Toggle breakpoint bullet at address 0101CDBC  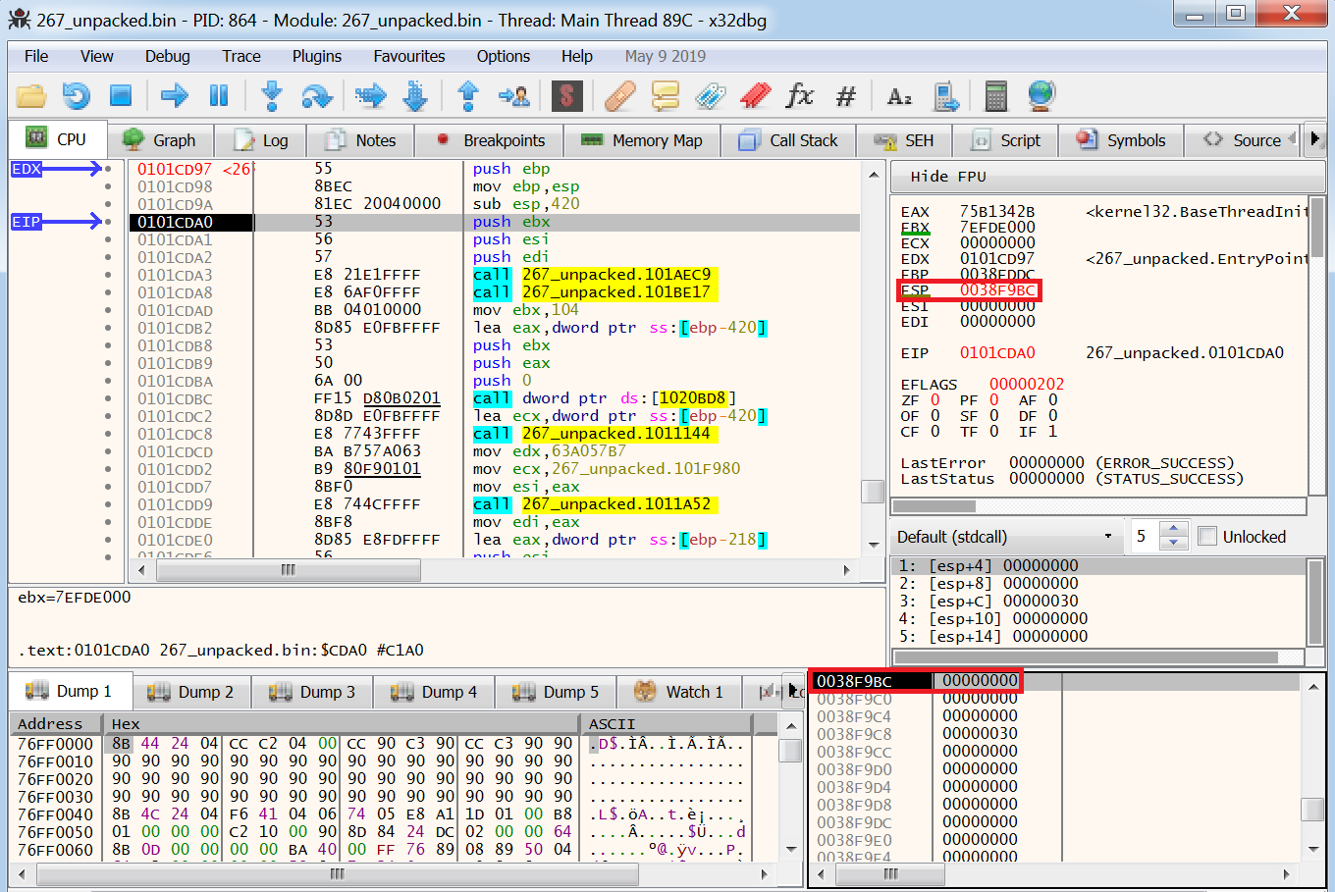[x=108, y=398]
